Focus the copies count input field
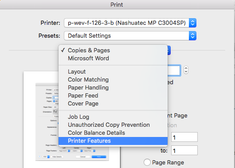Viewport: 235px width, 168px height. (x=174, y=70)
